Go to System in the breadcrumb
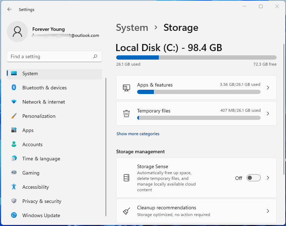Viewport: 286px width, 226px height. (x=132, y=28)
